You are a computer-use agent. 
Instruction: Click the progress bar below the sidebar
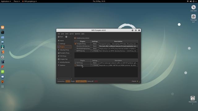64,79
